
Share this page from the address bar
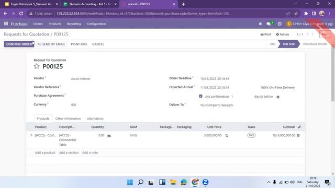click(x=288, y=14)
